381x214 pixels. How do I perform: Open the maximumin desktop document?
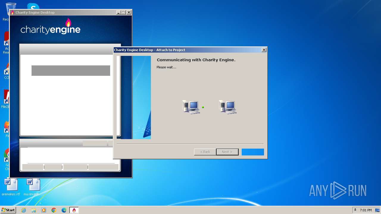coord(33,187)
